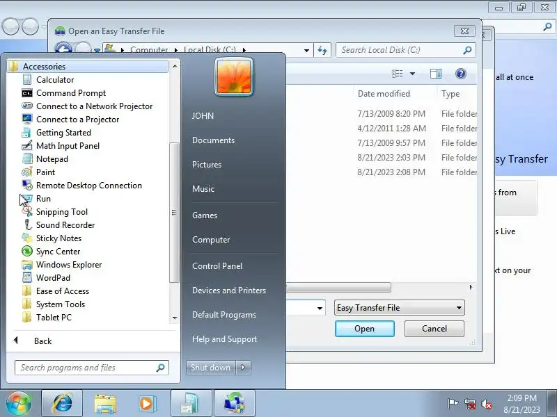557x417 pixels.
Task: Open JOHN personal folder
Action: (x=203, y=116)
